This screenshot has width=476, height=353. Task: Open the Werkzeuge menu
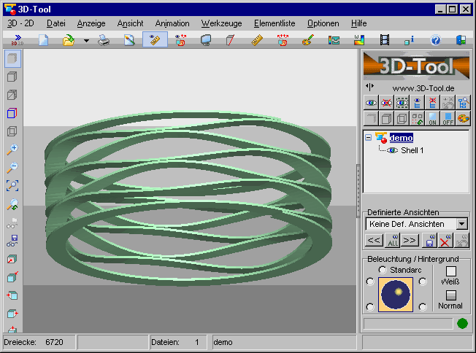(x=223, y=23)
